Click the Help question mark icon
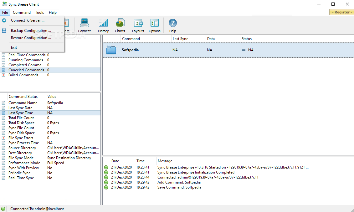This screenshot has height=212, width=354. pos(173,23)
